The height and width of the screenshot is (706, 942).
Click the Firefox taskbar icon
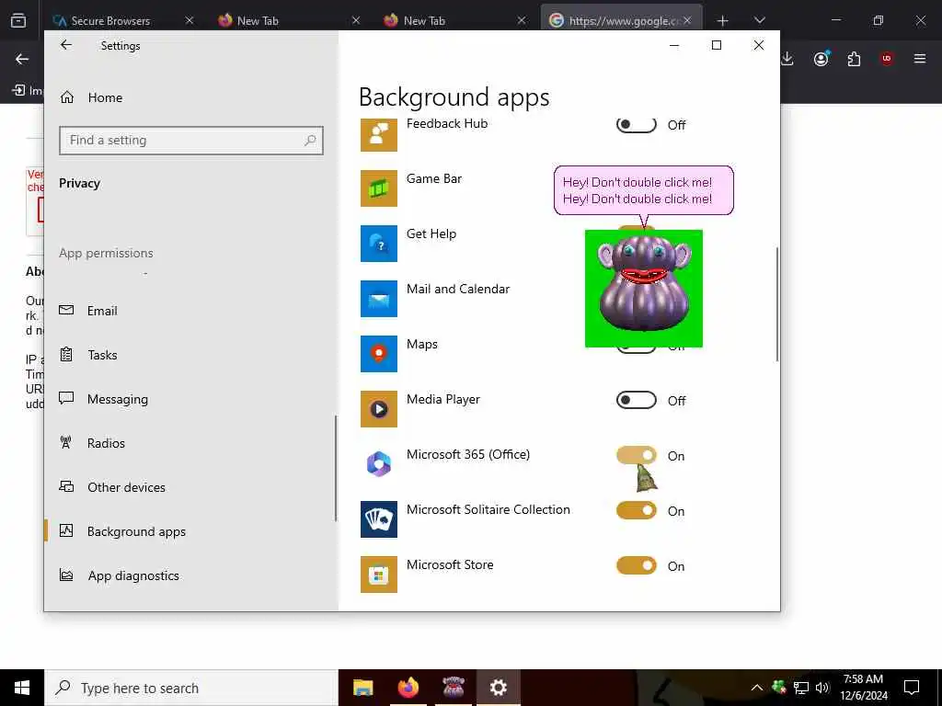(x=408, y=688)
